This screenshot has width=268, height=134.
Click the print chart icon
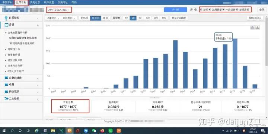pyautogui.click(x=252, y=27)
